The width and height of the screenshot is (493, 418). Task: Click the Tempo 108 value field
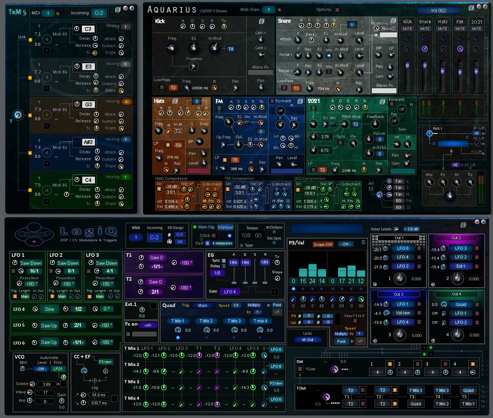(x=246, y=235)
